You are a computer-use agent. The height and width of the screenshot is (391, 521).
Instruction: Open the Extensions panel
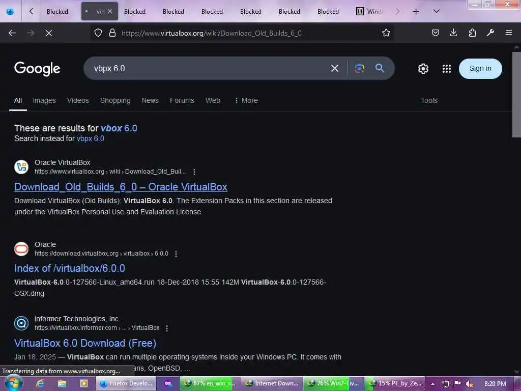point(472,33)
